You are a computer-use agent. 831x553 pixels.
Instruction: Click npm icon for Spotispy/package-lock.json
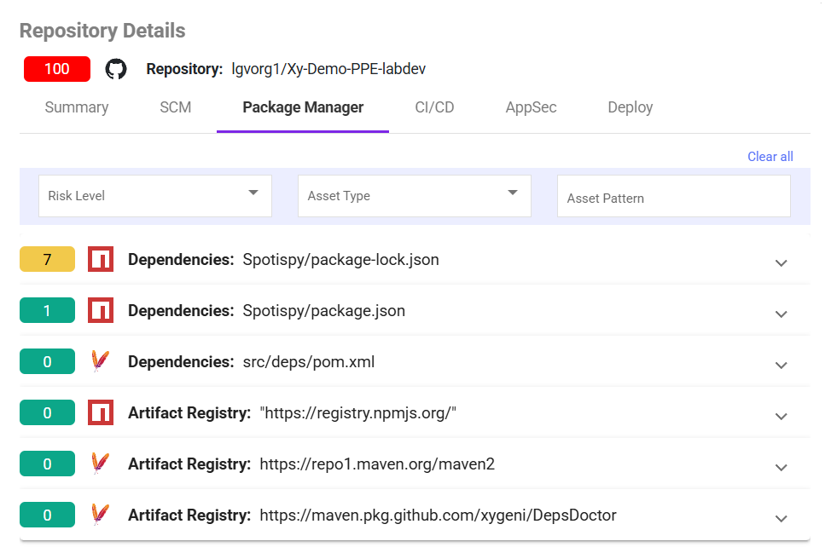[x=101, y=259]
